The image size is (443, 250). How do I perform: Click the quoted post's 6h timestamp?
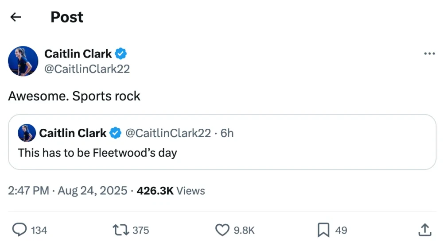pos(227,133)
